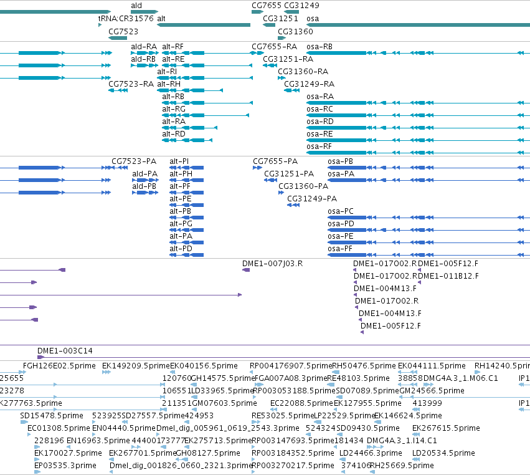Click the alt-PH protein label

tap(181, 174)
